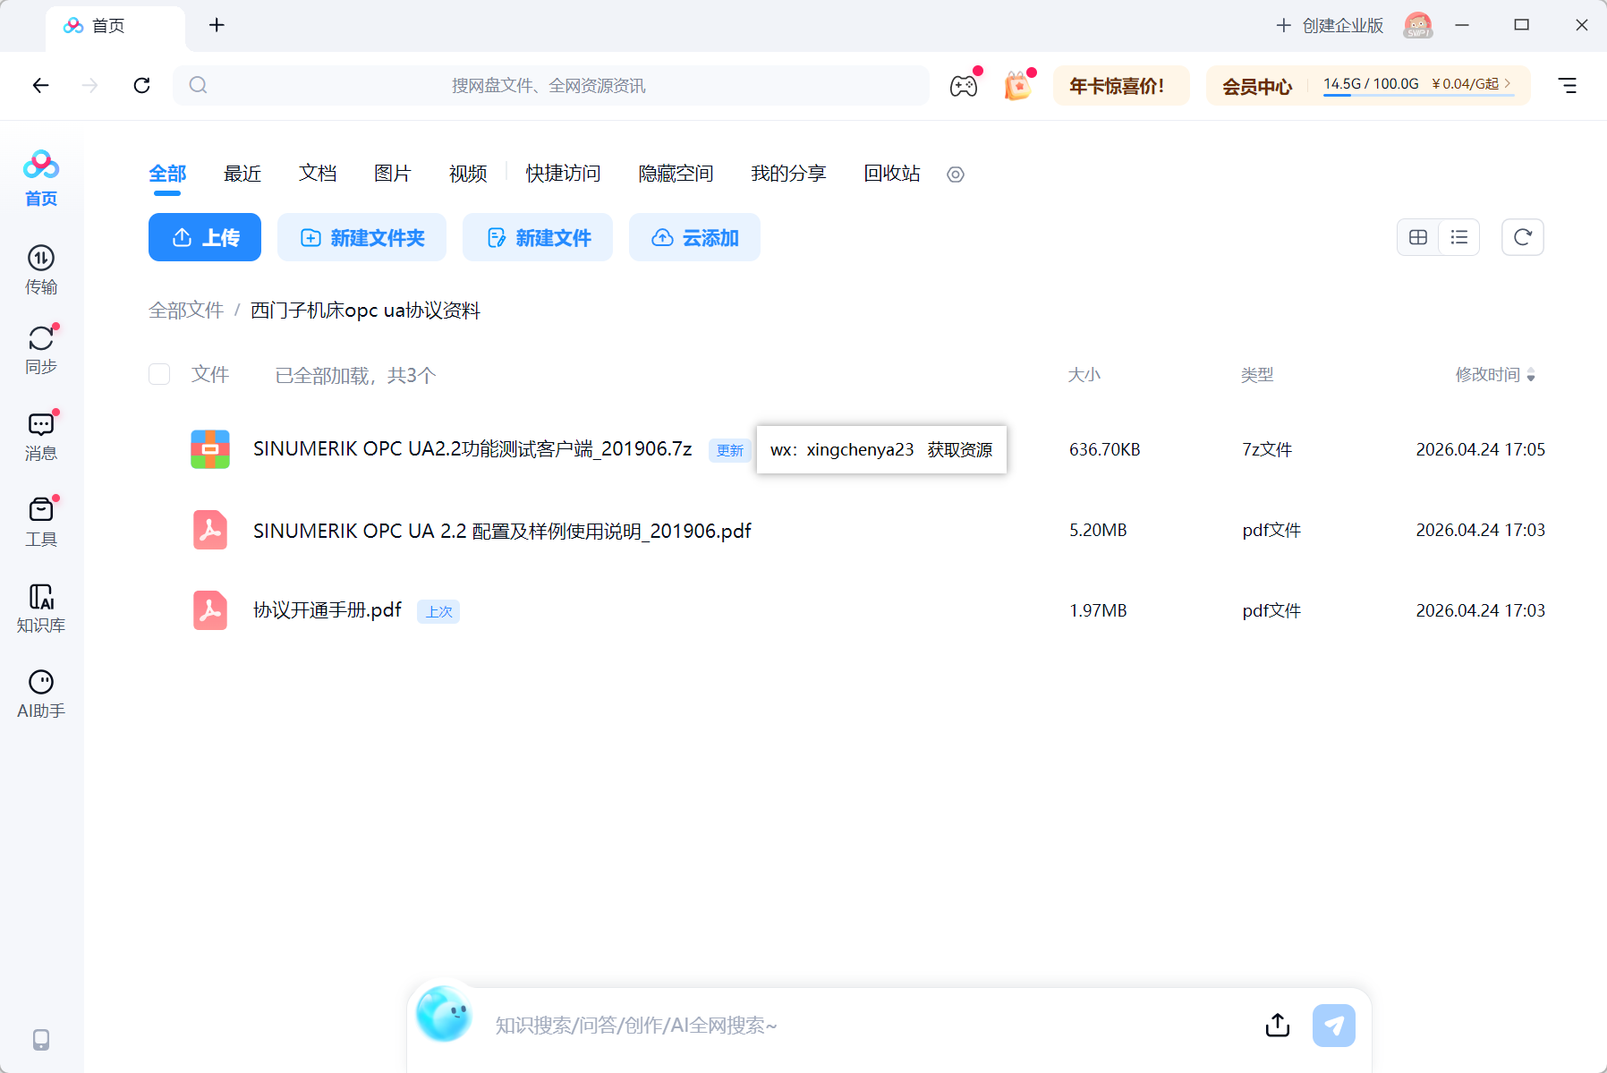This screenshot has width=1607, height=1073.
Task: Click the 7z archive file icon
Action: click(210, 449)
